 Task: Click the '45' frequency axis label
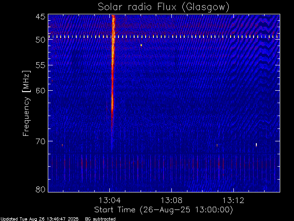(x=40, y=17)
